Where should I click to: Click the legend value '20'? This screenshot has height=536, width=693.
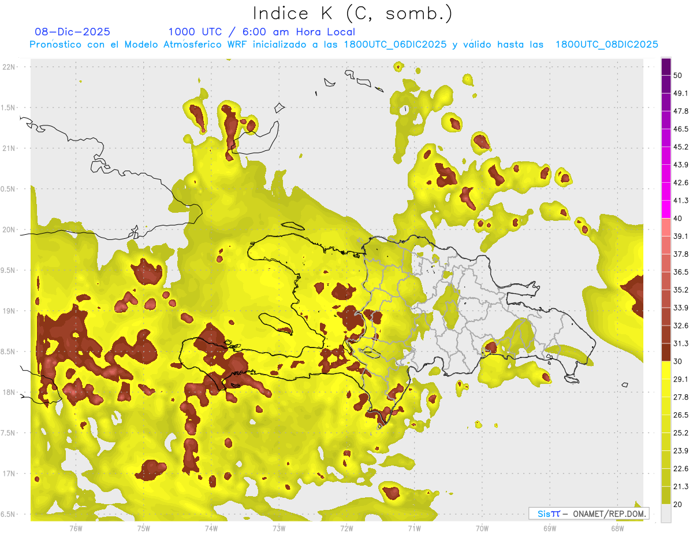tap(678, 504)
